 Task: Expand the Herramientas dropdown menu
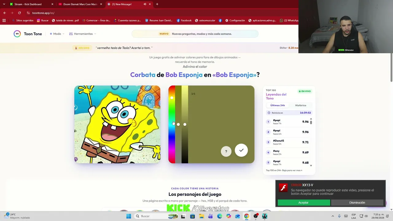[x=83, y=34]
